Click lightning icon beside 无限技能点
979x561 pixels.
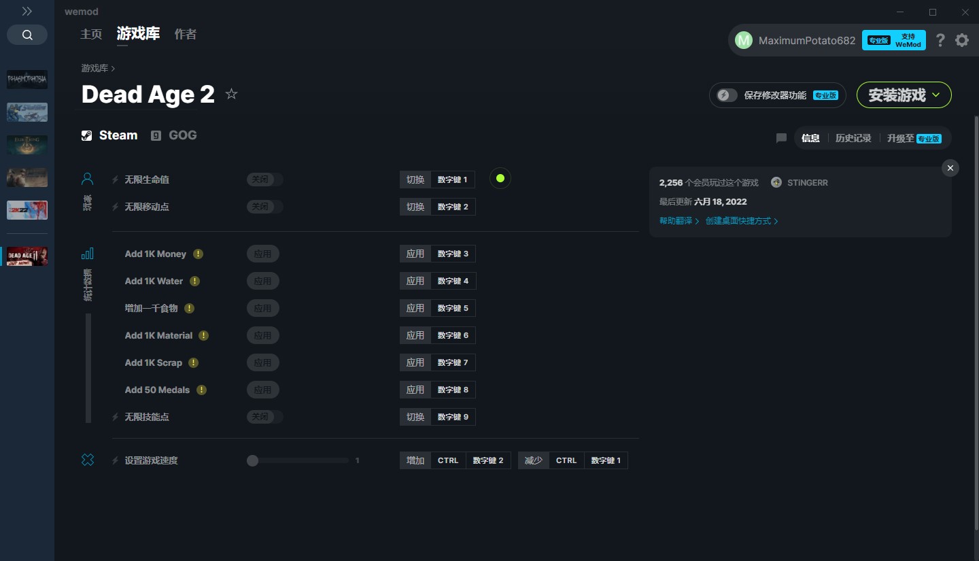point(115,417)
